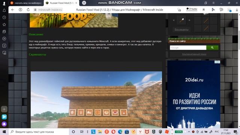Open McAfee shield icon on taskbar
This screenshot has width=240, height=135.
[147, 132]
